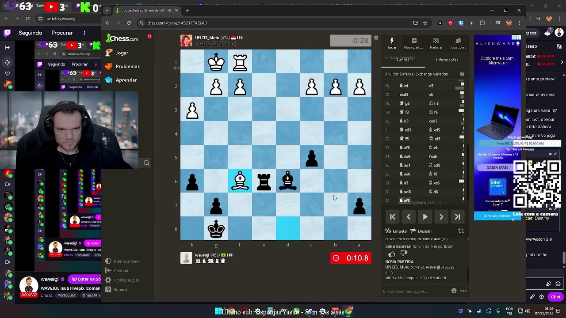This screenshot has width=566, height=318.
Task: Open the Jogar tab with lightning icon
Action: [x=392, y=43]
